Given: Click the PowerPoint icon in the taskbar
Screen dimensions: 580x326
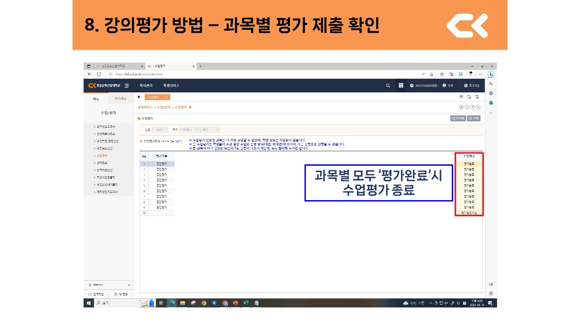Looking at the screenshot, I should point(235,303).
